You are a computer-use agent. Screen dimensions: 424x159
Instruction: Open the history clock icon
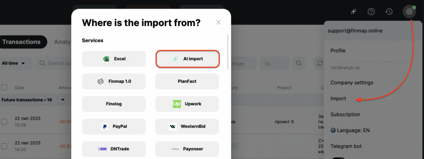[389, 12]
